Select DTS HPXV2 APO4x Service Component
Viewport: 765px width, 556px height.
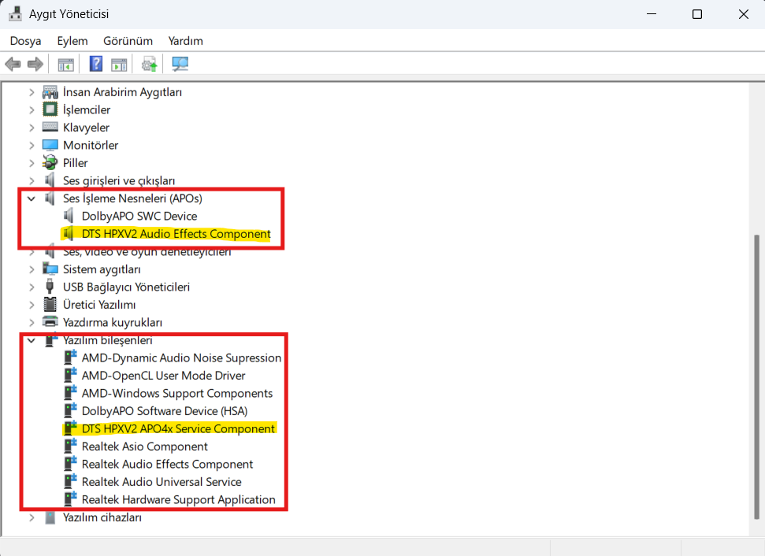pyautogui.click(x=178, y=428)
